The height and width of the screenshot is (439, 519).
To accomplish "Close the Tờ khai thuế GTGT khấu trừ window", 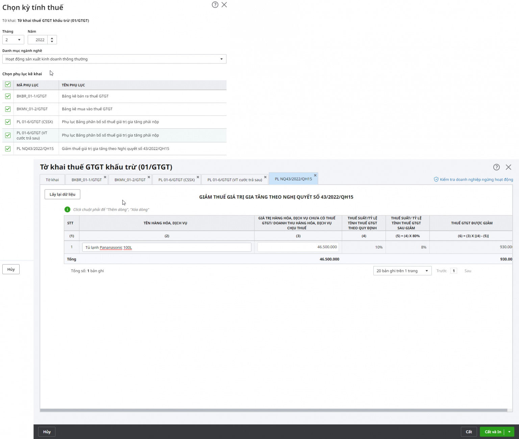I will pos(508,167).
